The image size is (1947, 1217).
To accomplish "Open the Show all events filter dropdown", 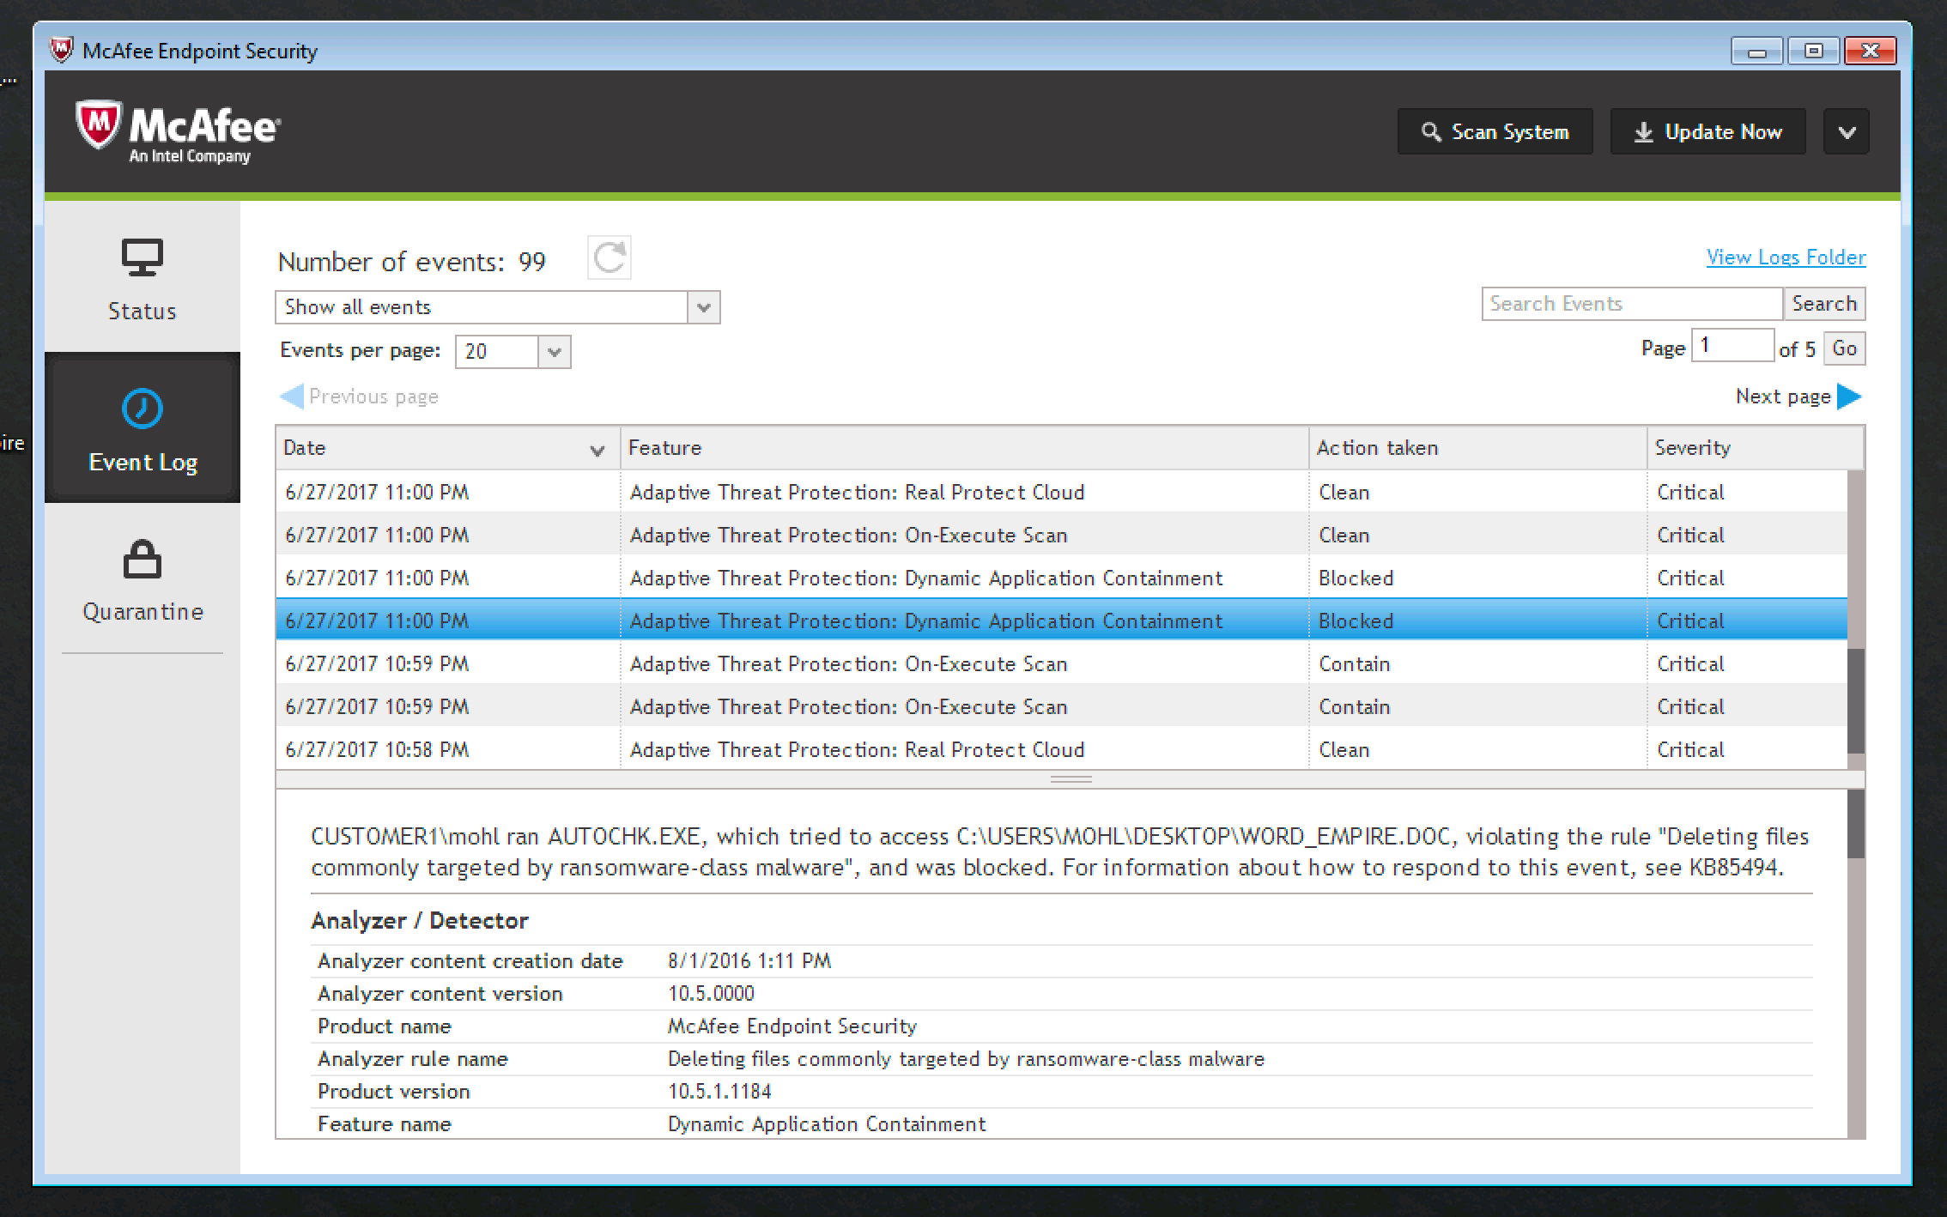I will [x=703, y=307].
